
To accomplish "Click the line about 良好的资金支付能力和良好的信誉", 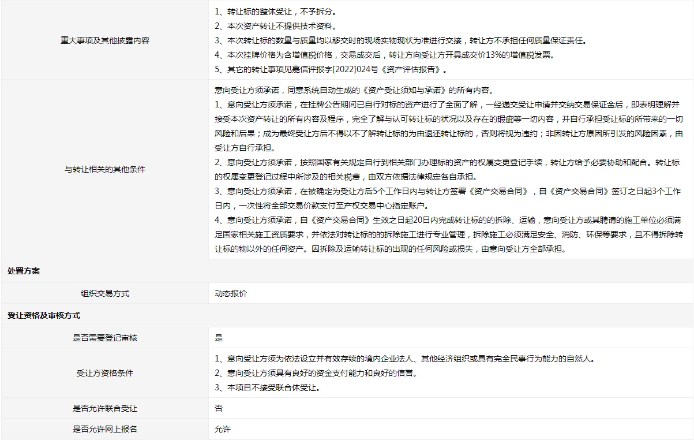I will tap(316, 373).
